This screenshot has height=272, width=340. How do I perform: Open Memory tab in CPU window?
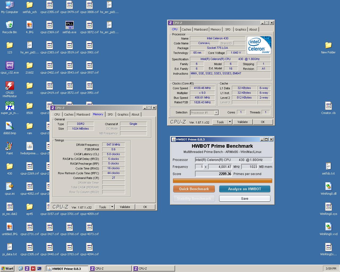216,29
